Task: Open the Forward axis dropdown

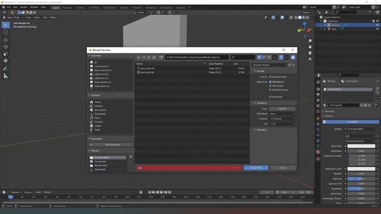Action: click(x=282, y=119)
